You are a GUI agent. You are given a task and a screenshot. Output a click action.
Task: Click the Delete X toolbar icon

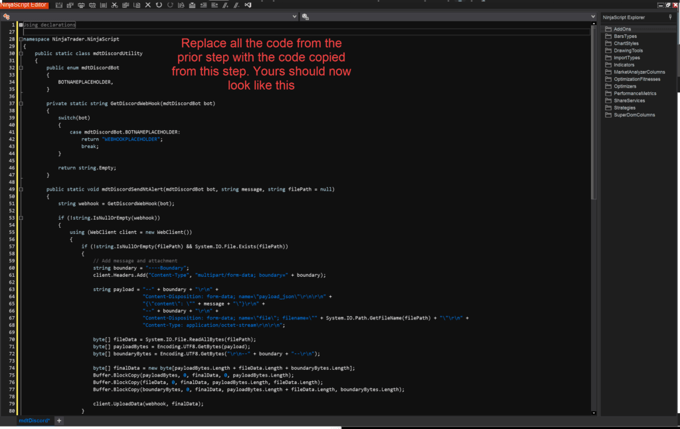148,5
